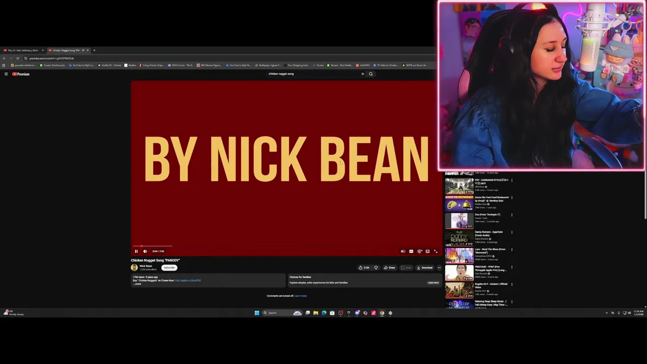Screen dimensions: 647x364
Task: Open the 'Madfen' bookmark
Action: click(x=130, y=65)
